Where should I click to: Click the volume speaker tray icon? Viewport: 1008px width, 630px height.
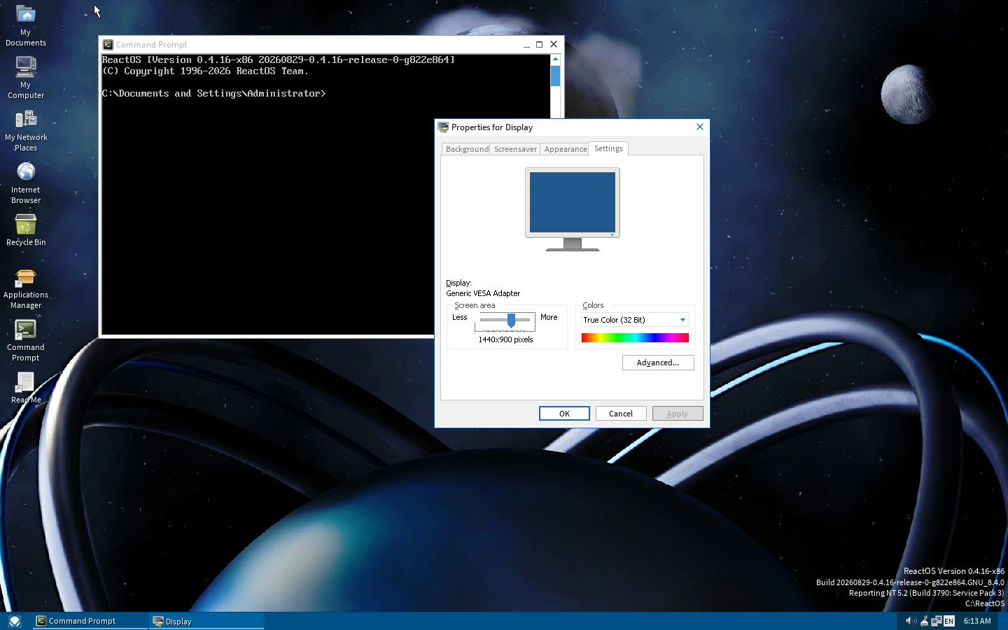point(910,621)
